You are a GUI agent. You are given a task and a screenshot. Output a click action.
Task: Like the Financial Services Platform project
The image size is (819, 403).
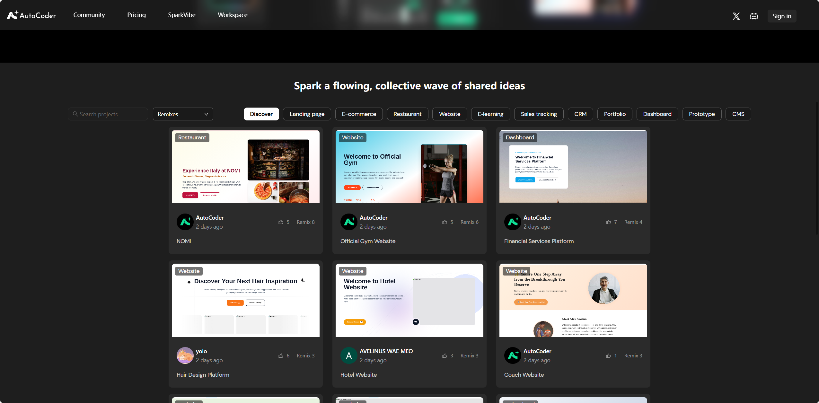pos(609,222)
